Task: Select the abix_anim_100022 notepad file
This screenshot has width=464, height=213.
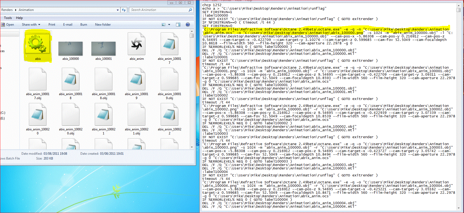Action: 169,115
